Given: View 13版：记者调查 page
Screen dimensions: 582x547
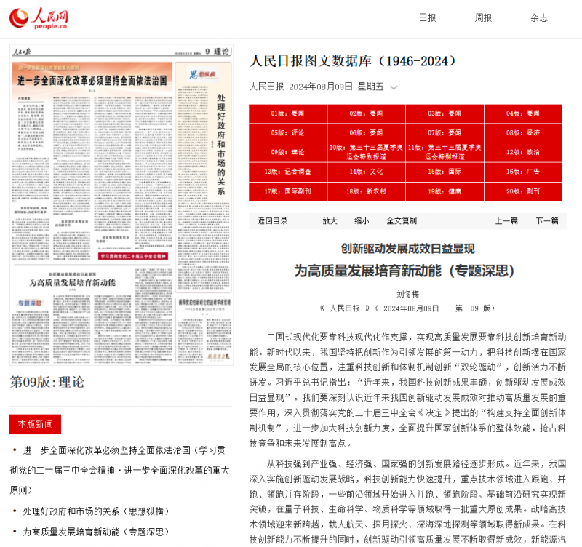Looking at the screenshot, I should [x=288, y=172].
